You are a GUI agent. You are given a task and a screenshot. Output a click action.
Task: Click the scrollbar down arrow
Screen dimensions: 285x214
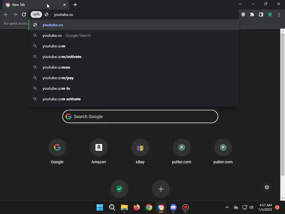(282, 198)
